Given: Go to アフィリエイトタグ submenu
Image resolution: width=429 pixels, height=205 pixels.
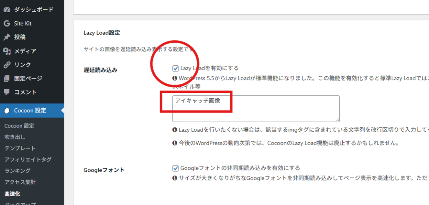Looking at the screenshot, I should tap(28, 159).
